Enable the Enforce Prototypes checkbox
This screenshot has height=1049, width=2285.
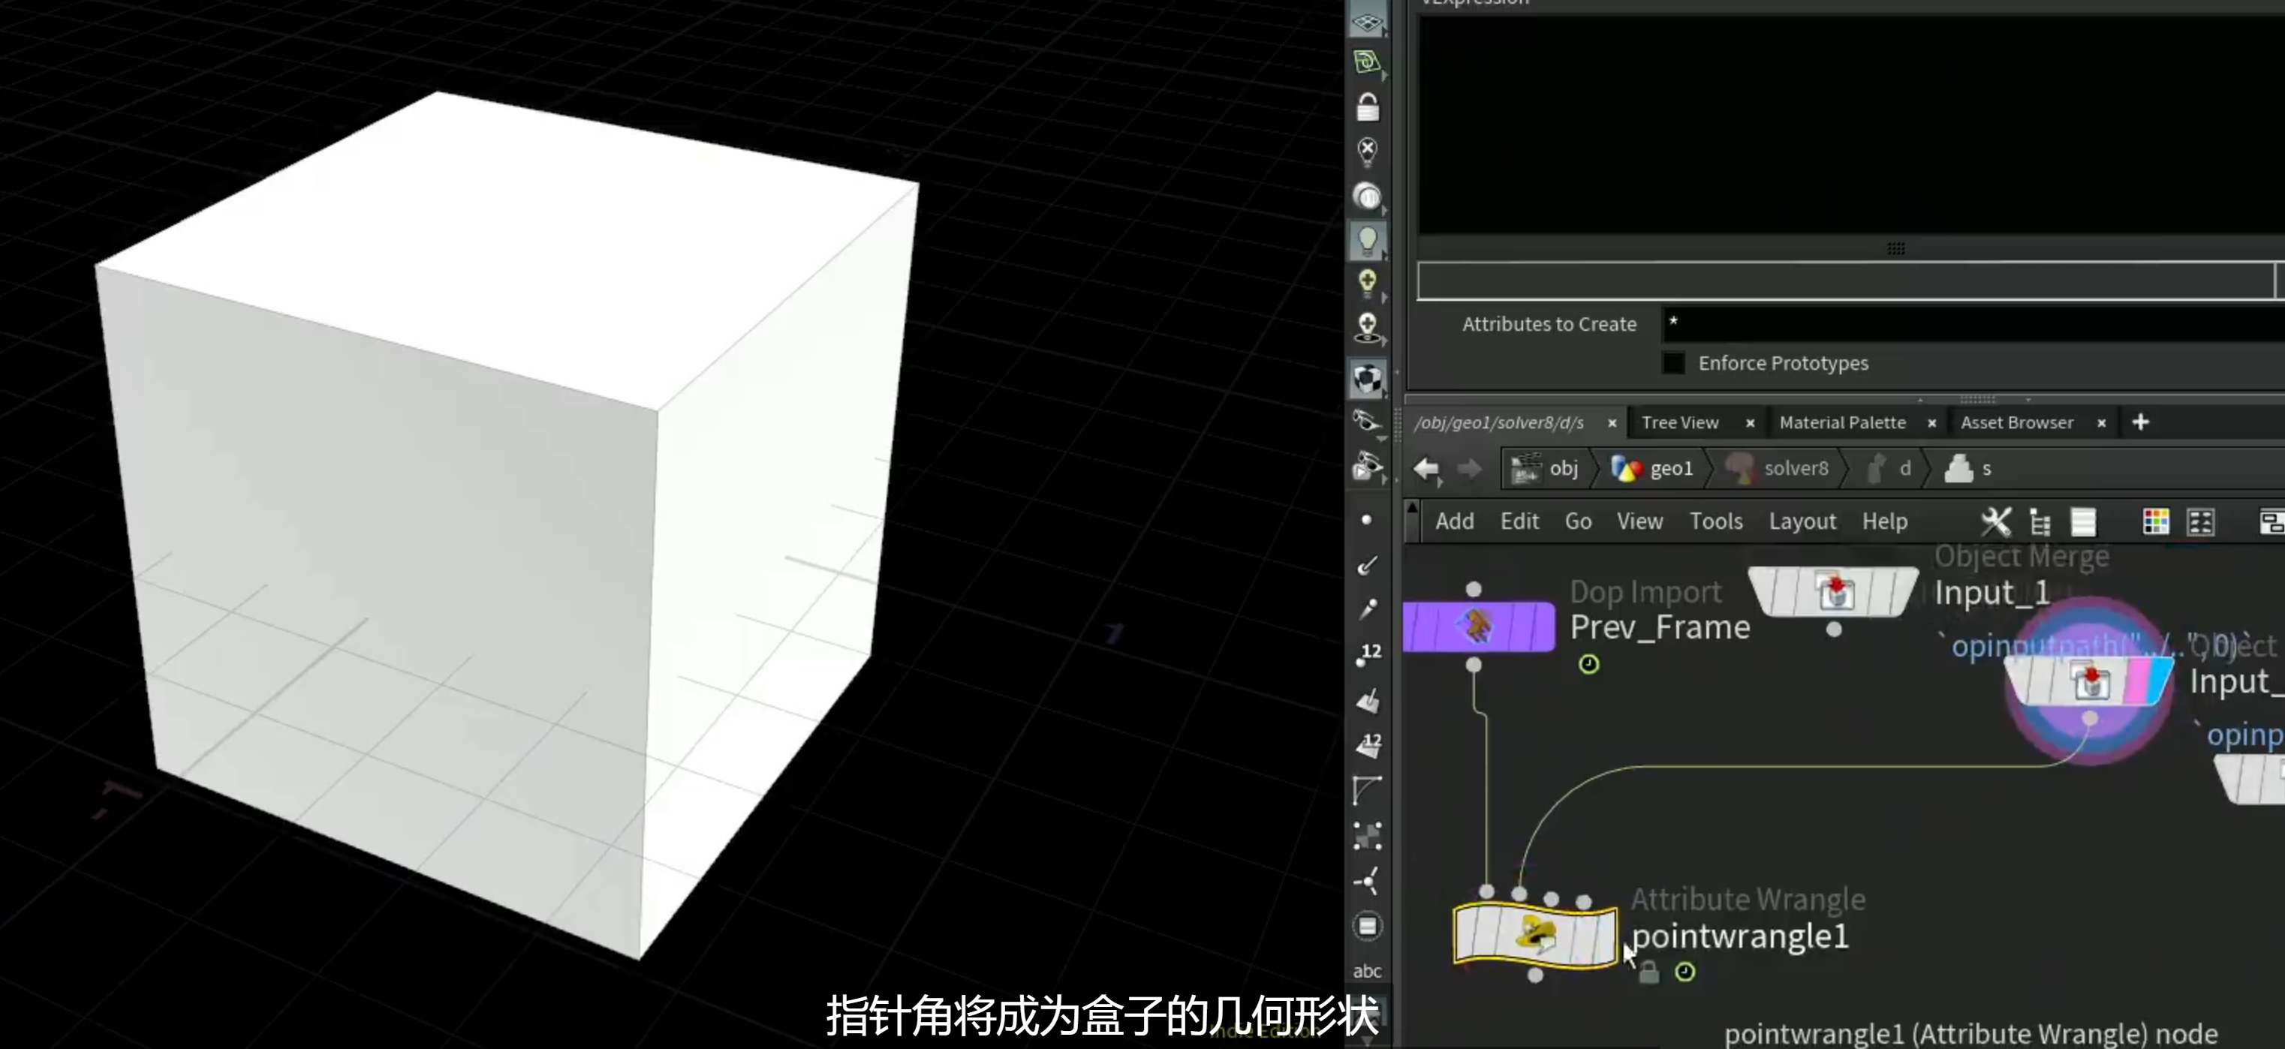pyautogui.click(x=1673, y=362)
